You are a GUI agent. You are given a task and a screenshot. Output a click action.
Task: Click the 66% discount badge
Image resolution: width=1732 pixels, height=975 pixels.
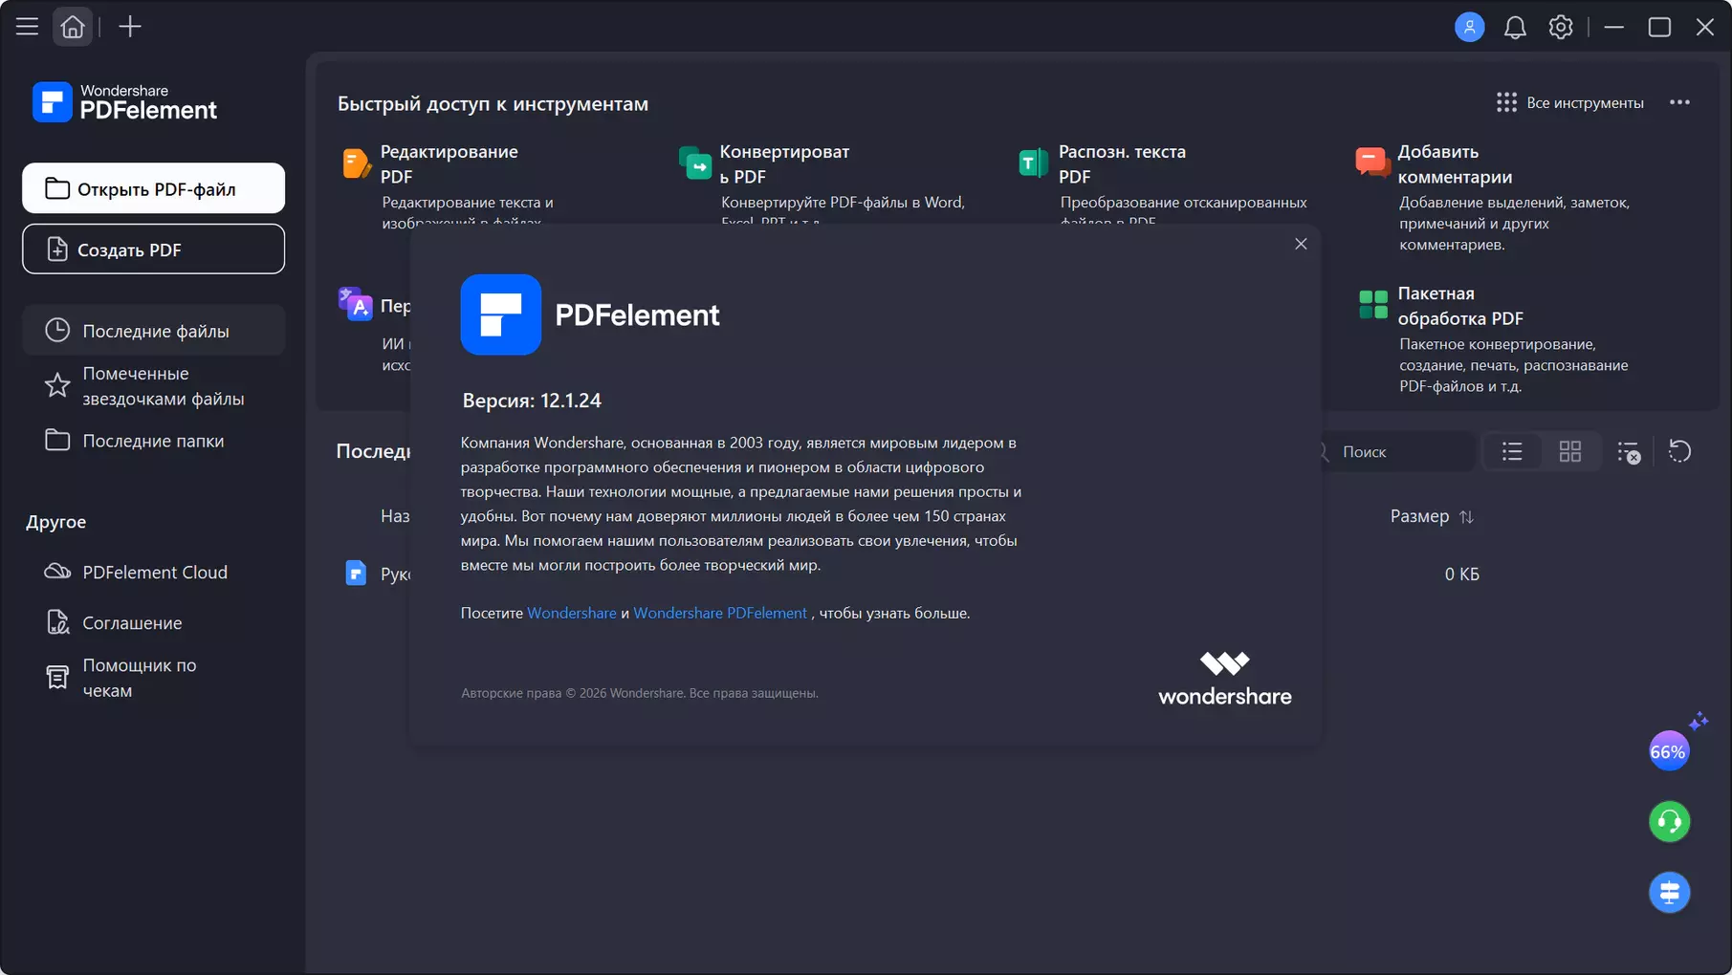[x=1669, y=751]
